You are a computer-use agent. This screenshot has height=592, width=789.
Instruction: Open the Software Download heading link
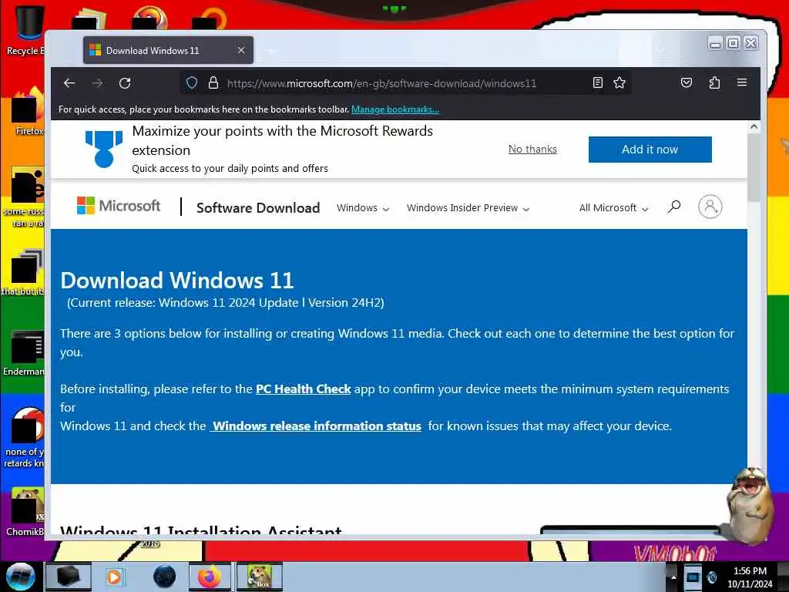[x=258, y=207]
